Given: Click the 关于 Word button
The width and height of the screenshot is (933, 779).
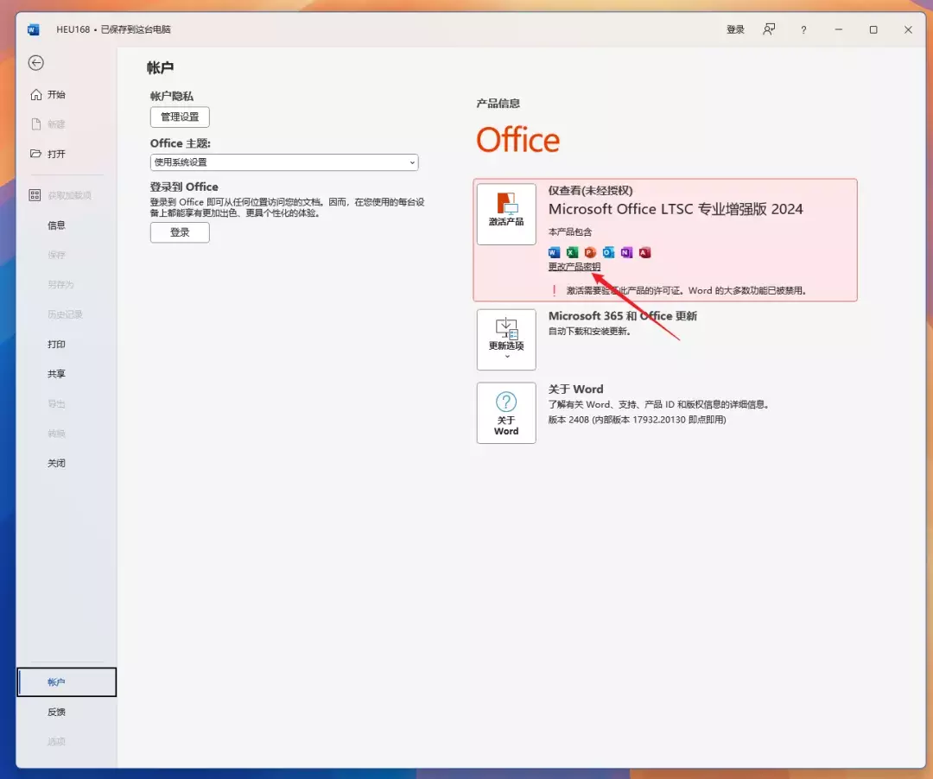Looking at the screenshot, I should coord(506,413).
